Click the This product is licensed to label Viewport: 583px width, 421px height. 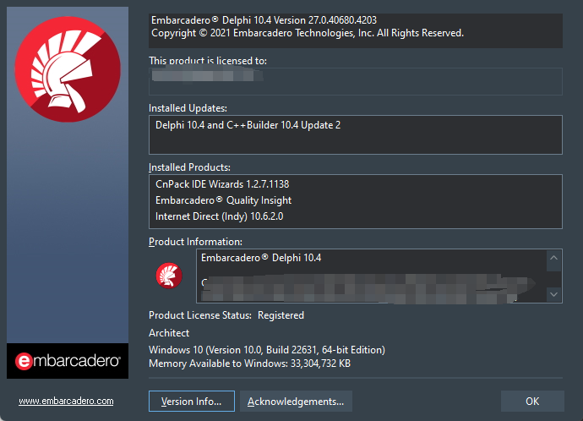pyautogui.click(x=208, y=61)
